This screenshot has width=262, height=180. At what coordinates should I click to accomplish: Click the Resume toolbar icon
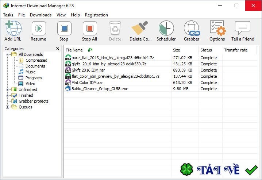pyautogui.click(x=39, y=28)
